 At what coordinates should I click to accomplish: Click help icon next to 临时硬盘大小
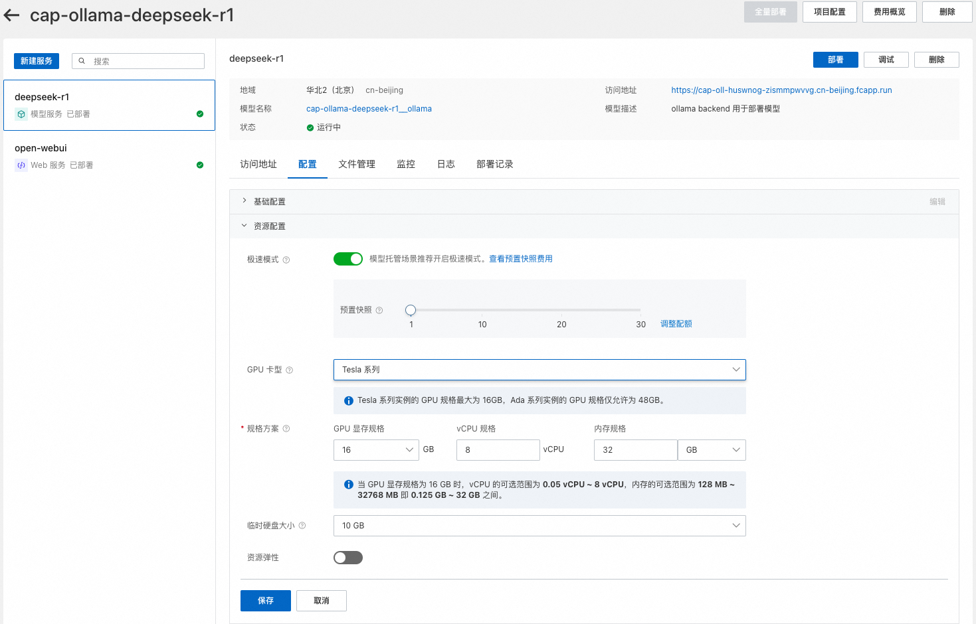[302, 526]
